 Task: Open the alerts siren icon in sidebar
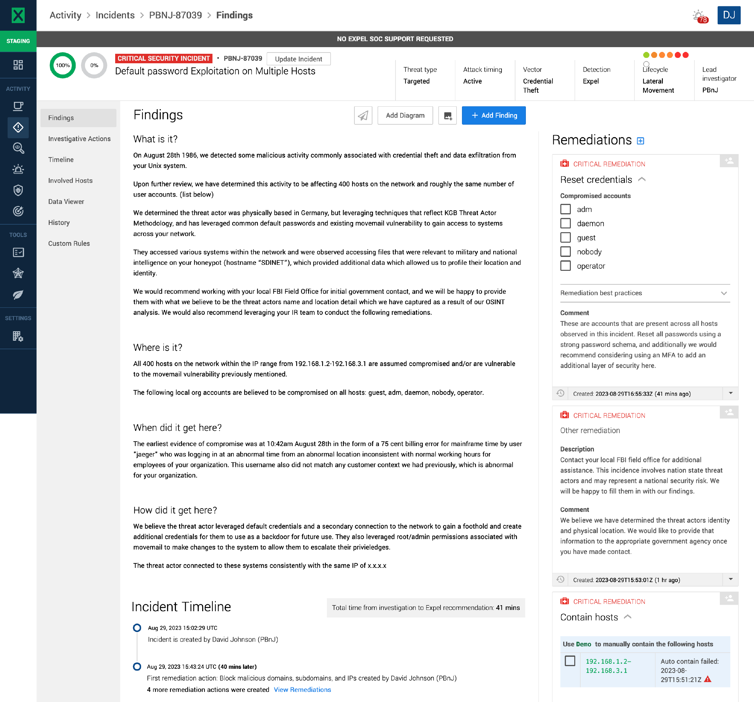tap(18, 169)
